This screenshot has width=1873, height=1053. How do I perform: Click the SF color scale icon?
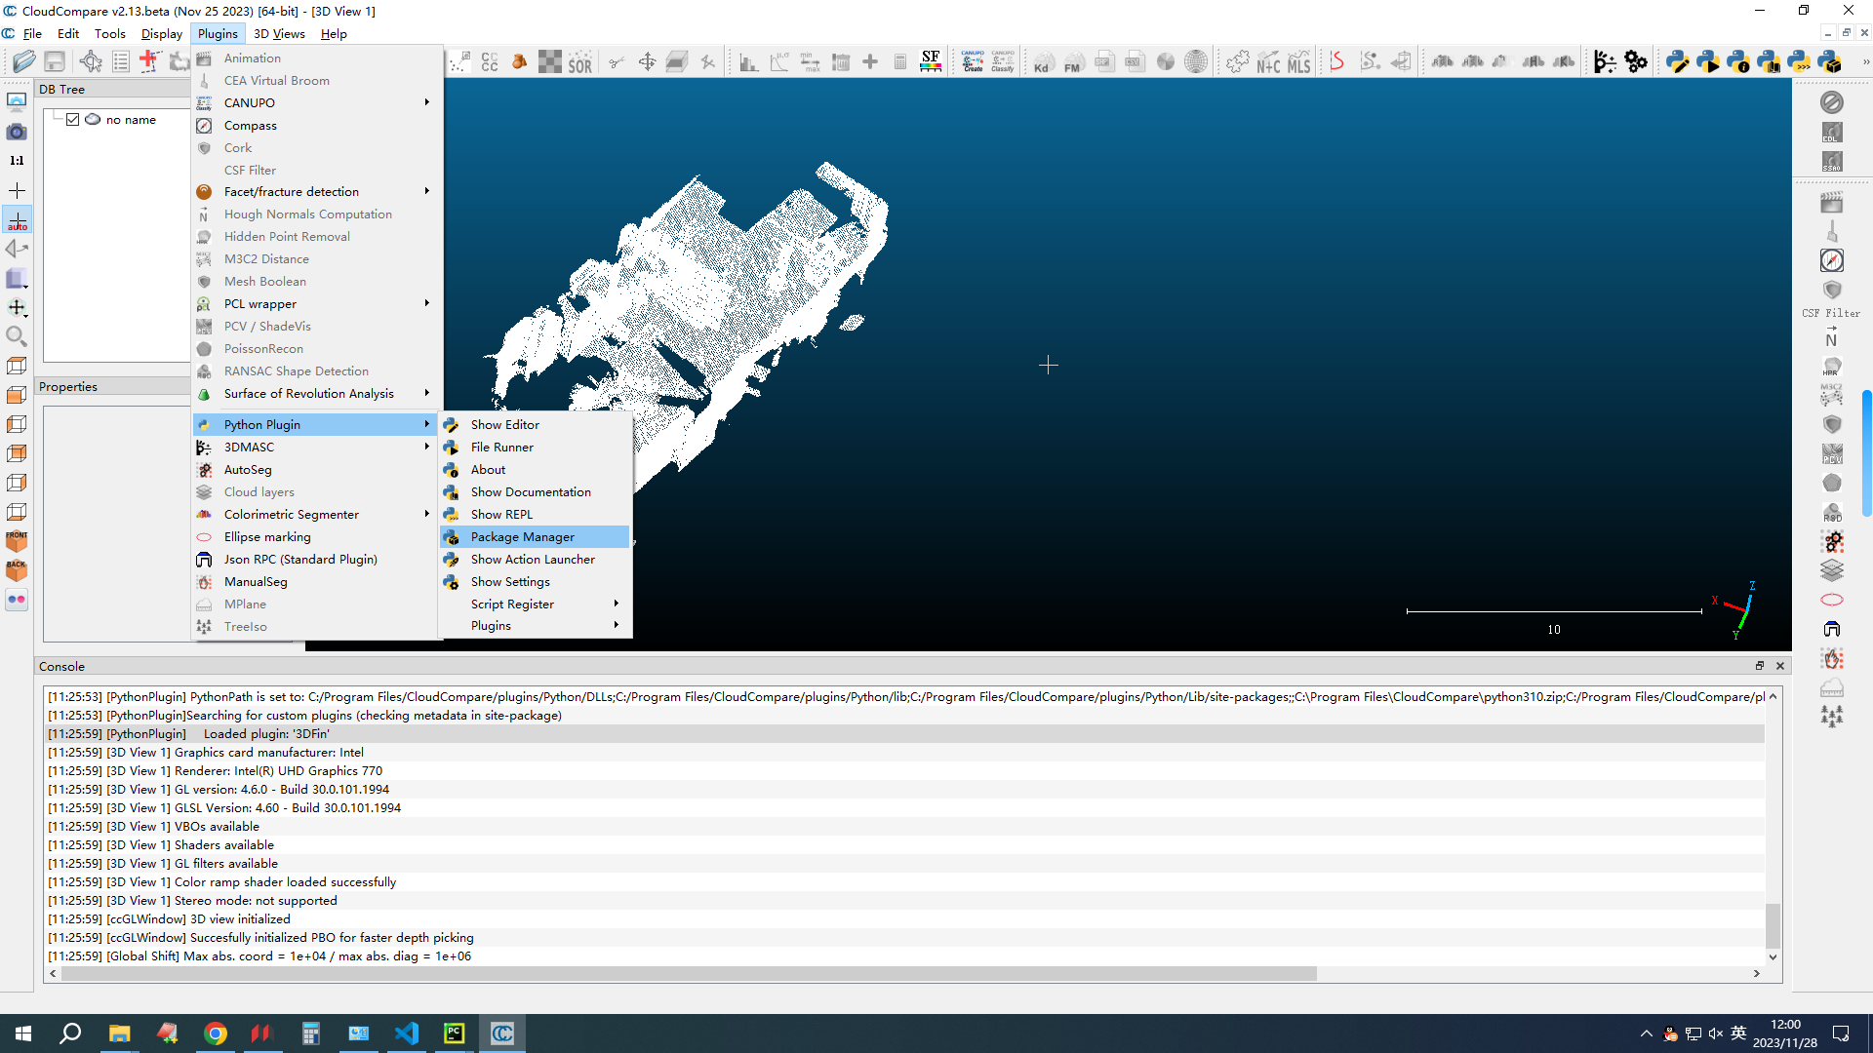[931, 62]
